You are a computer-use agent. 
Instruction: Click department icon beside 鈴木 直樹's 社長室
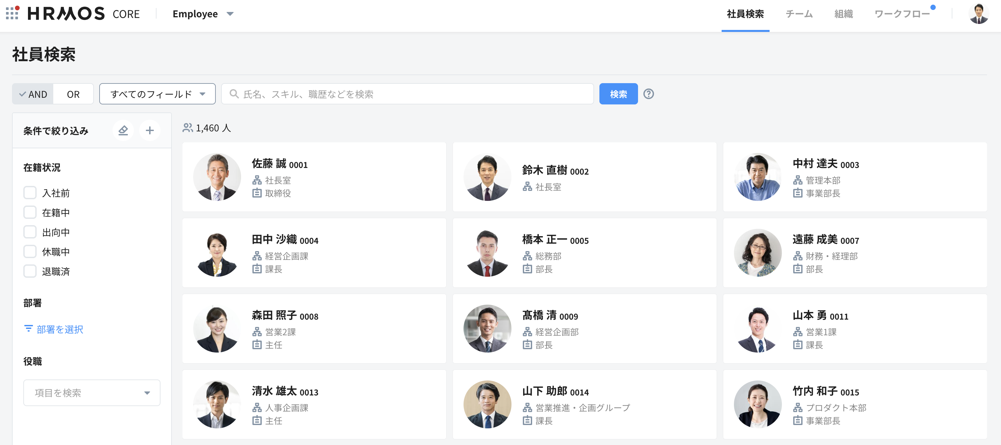527,187
